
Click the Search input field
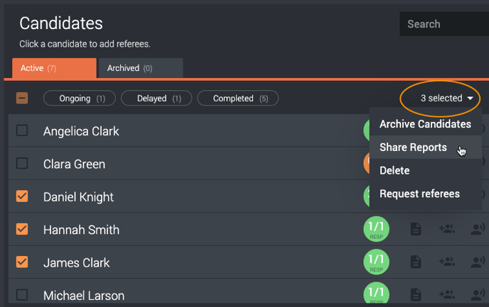[444, 24]
